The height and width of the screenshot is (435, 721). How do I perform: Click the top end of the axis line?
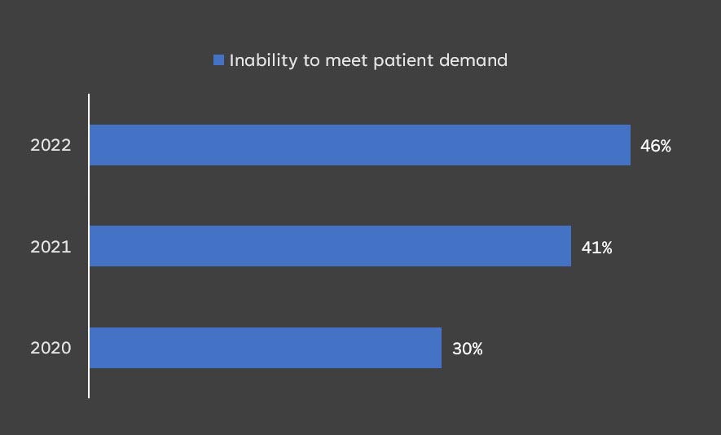(89, 95)
